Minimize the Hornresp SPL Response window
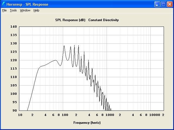 coord(157,4)
